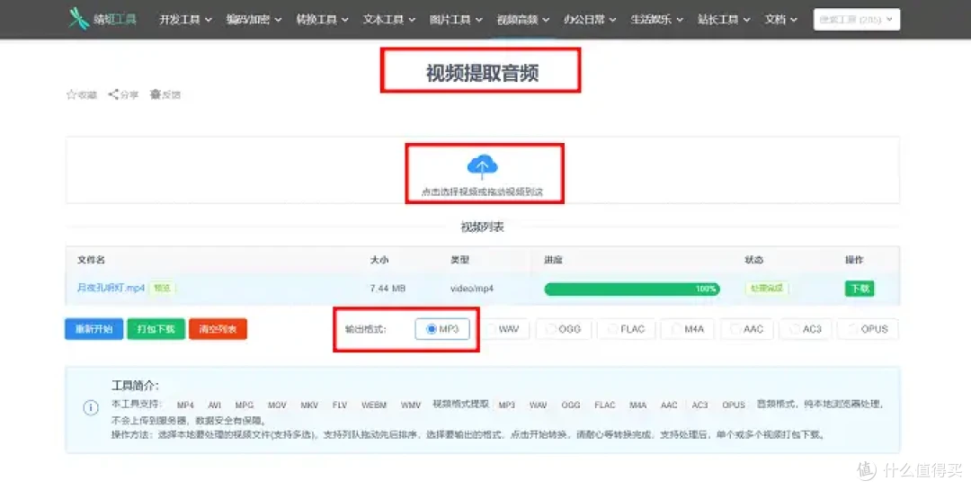Click the 输出格式 label
Screen dimensions: 971x490
tap(365, 329)
